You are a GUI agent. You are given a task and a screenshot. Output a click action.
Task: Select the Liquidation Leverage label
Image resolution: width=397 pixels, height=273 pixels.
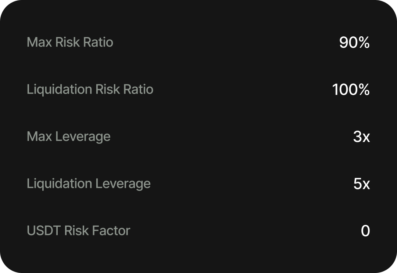tap(89, 184)
